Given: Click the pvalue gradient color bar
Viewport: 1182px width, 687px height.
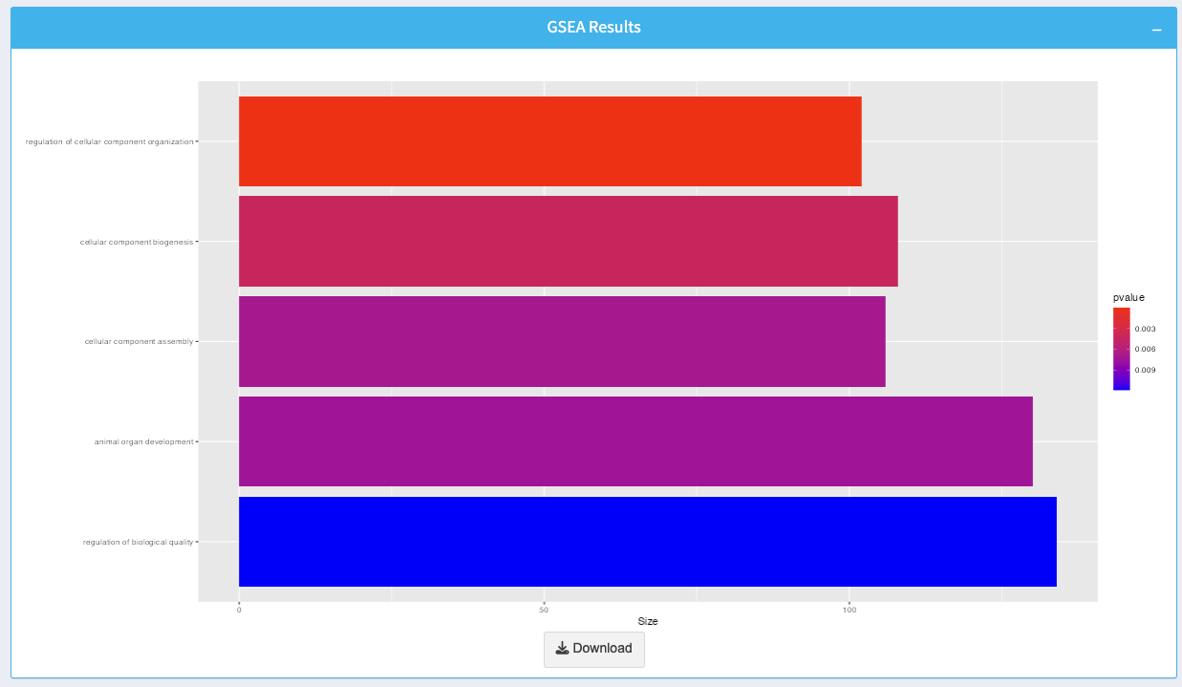Looking at the screenshot, I should 1121,349.
